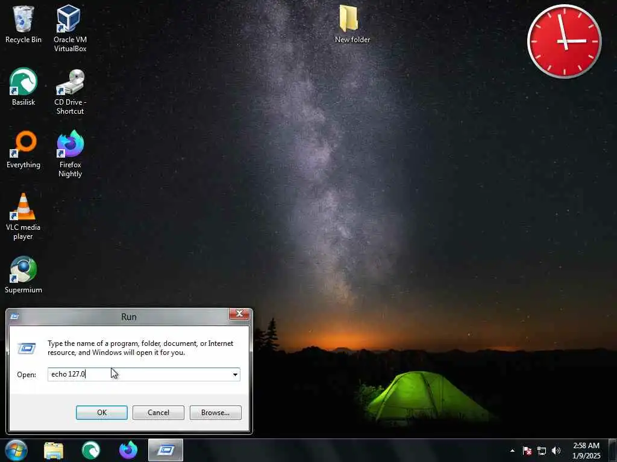617x462 pixels.
Task: Select the Basilisk browser desktop icon
Action: [x=23, y=87]
